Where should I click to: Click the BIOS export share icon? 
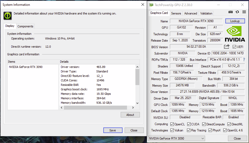227,46
